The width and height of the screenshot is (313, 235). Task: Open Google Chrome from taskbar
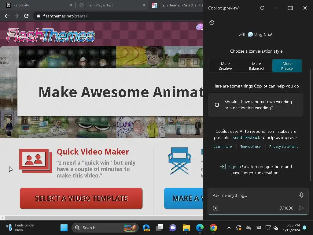213,228
